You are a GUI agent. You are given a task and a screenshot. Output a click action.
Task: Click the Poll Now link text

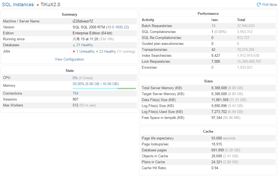point(269,5)
